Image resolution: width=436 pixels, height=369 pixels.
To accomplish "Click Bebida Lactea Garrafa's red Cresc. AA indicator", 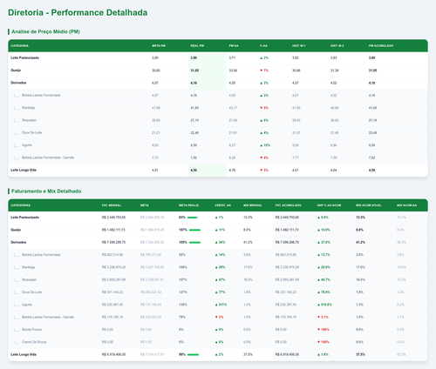I will pyautogui.click(x=220, y=318).
